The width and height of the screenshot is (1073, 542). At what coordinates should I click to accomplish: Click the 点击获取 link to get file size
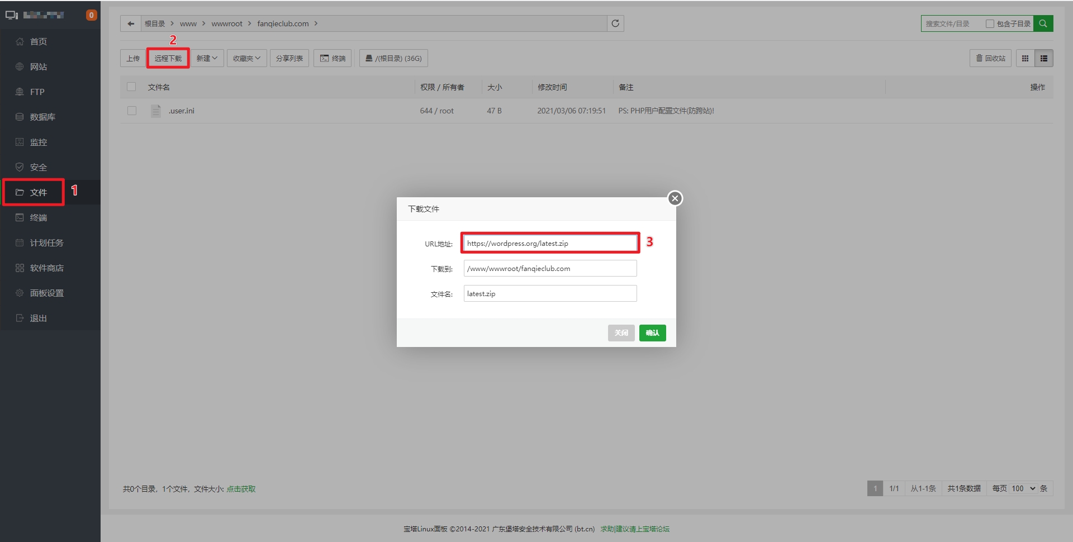(x=241, y=488)
